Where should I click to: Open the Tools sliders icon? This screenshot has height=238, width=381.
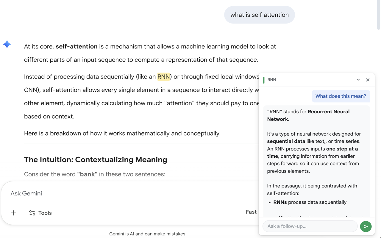click(32, 213)
